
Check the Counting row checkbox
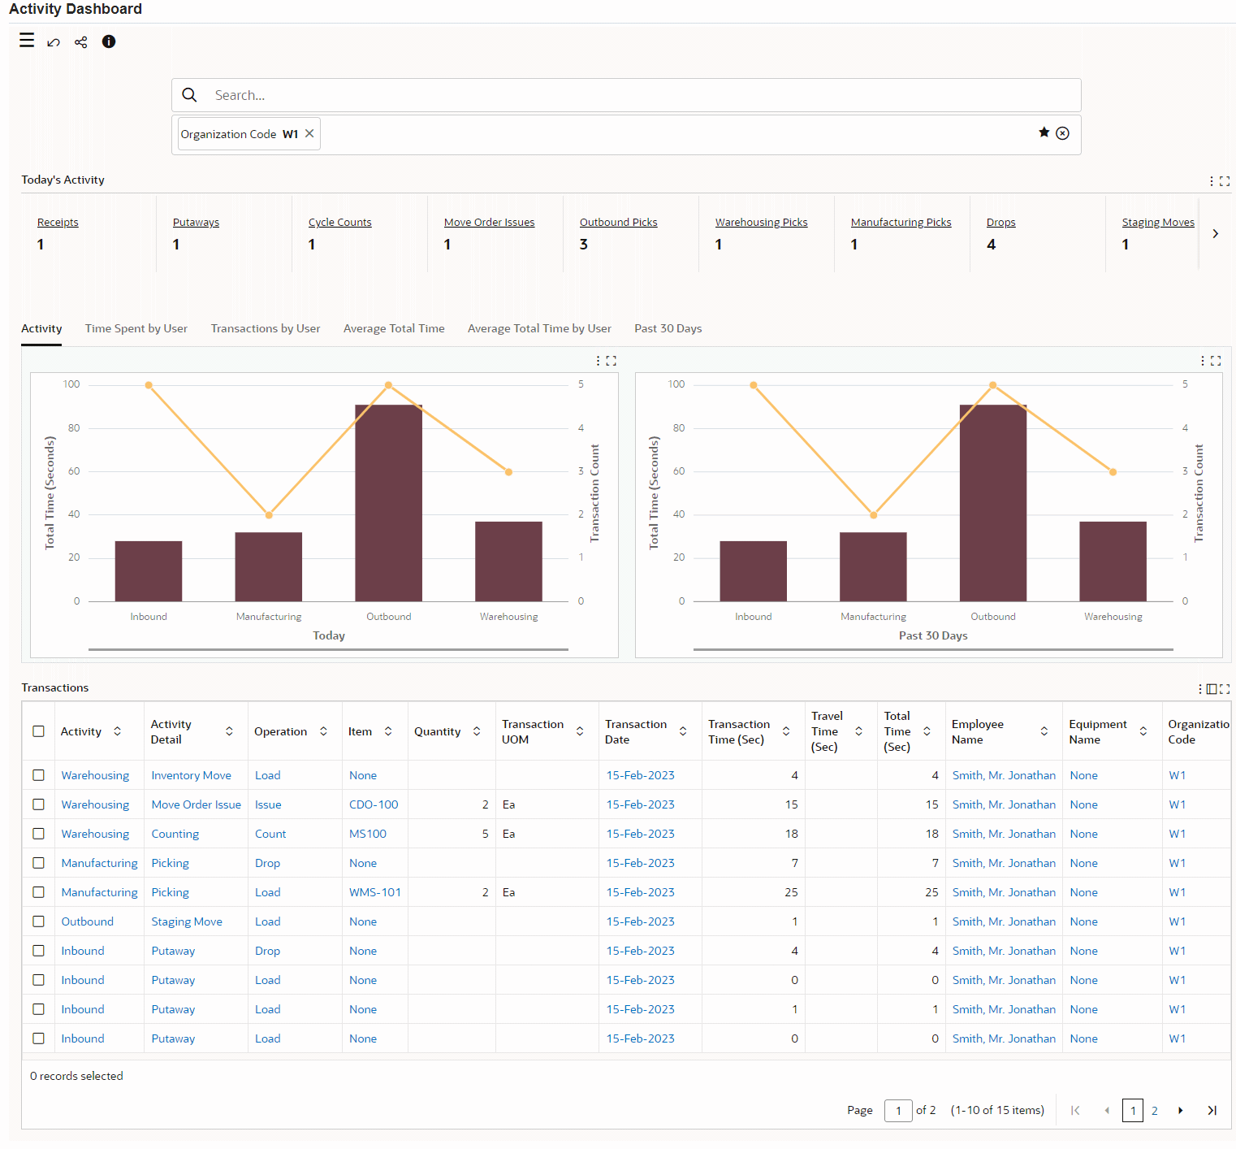(x=38, y=834)
